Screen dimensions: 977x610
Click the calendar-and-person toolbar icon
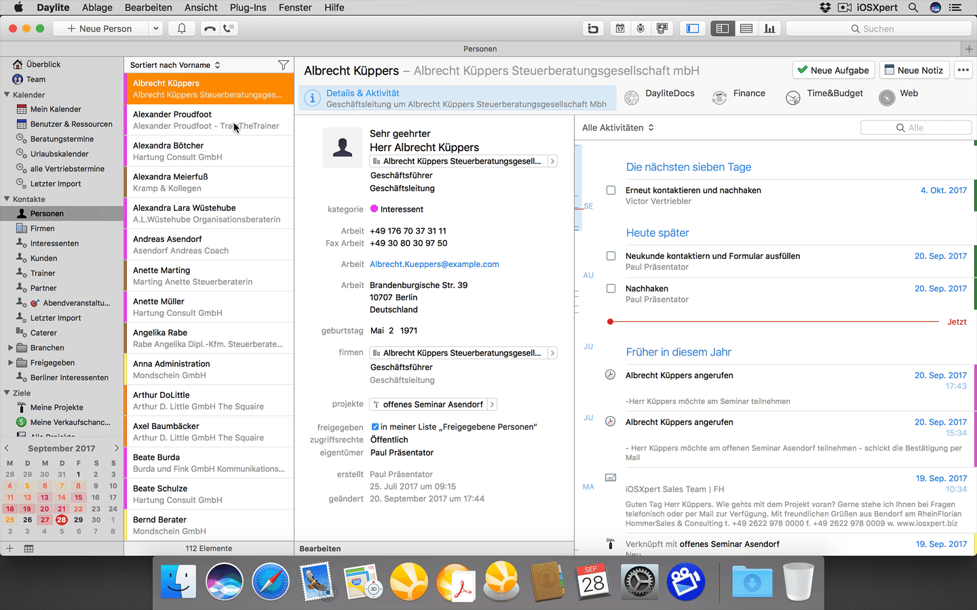click(x=662, y=28)
